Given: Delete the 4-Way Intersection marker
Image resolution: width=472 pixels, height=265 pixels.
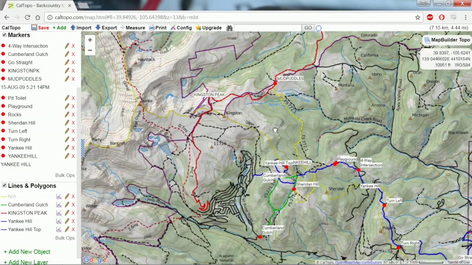Looking at the screenshot, I should tap(73, 46).
